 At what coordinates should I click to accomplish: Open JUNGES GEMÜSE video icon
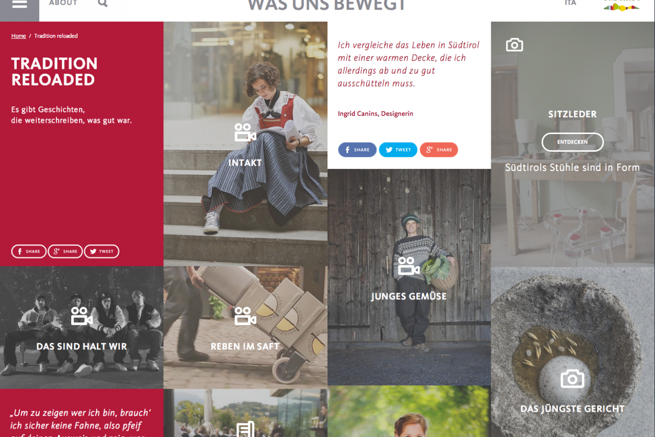[x=409, y=266]
